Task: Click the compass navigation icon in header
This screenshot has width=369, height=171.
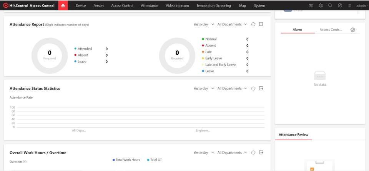Action: 340,6
